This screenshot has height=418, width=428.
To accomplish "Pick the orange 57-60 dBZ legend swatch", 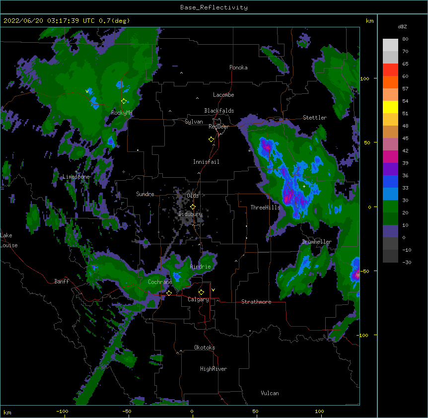I will pyautogui.click(x=390, y=82).
